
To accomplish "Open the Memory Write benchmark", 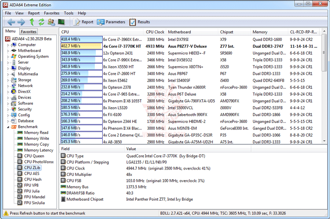I will pyautogui.click(x=33, y=138).
